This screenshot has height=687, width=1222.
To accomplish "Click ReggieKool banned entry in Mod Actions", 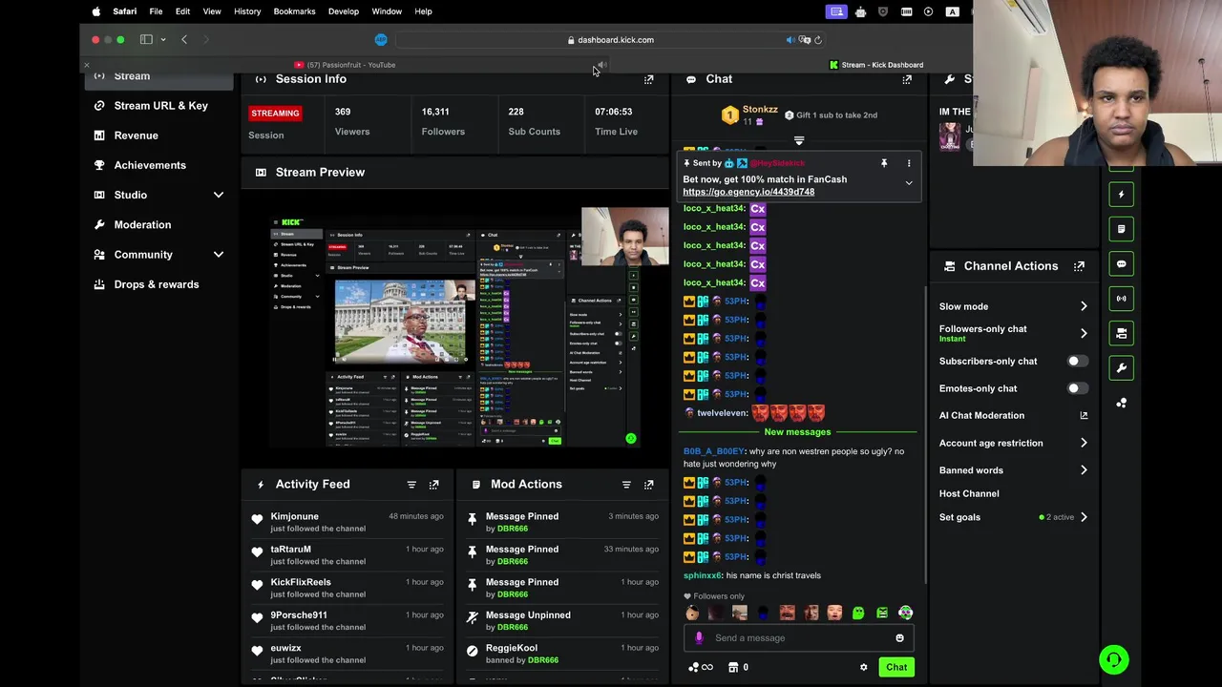I will click(x=563, y=654).
